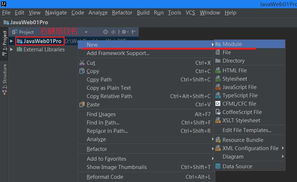This screenshot has width=297, height=182.
Task: Click the Directory folder icon in submenu
Action: (x=218, y=61)
